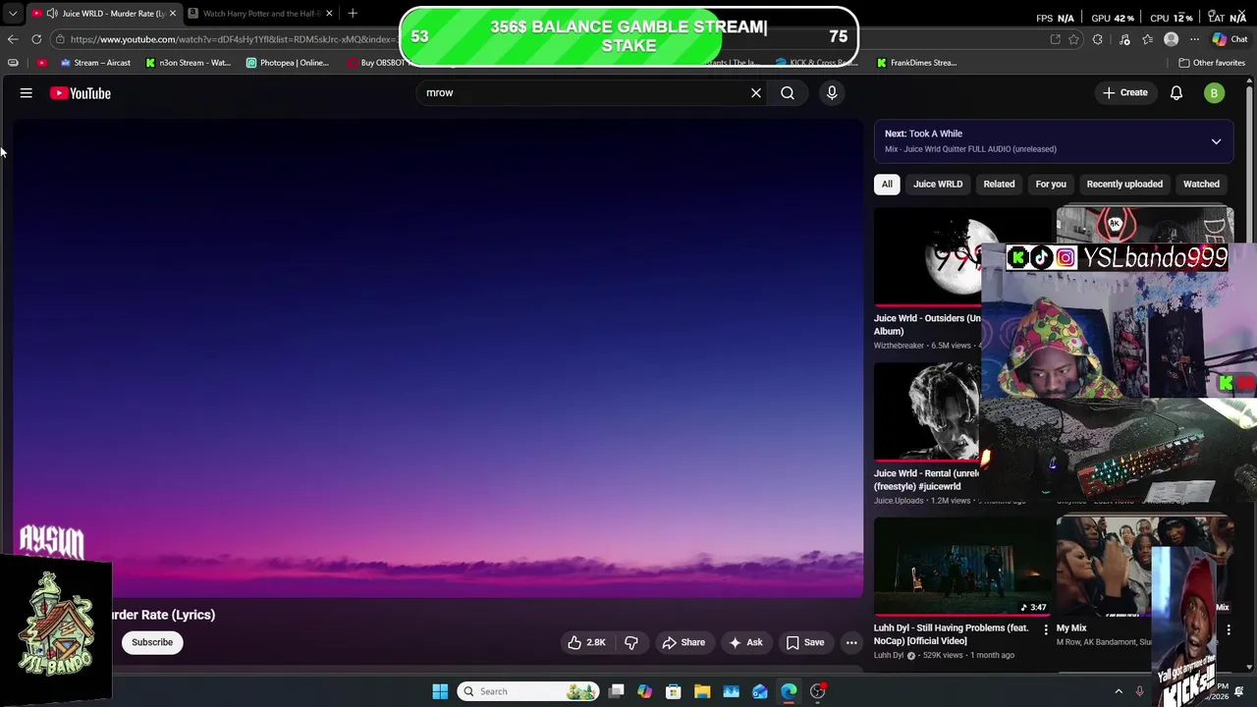This screenshot has height=707, width=1257.
Task: Go back in the browser
Action: click(13, 39)
